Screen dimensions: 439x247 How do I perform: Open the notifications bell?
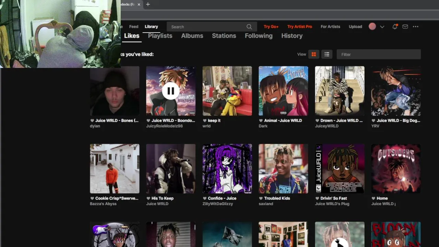[x=395, y=26]
